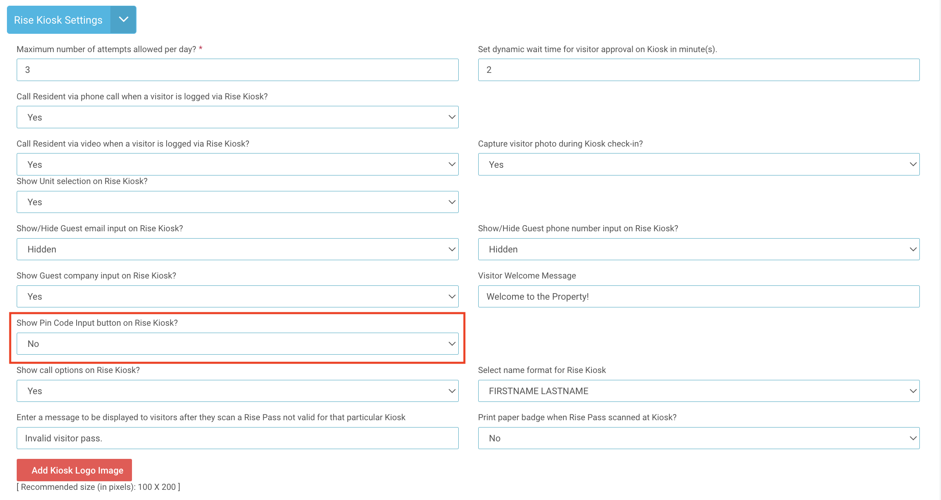Image resolution: width=941 pixels, height=500 pixels.
Task: Edit the dynamic wait time field
Action: coord(698,70)
